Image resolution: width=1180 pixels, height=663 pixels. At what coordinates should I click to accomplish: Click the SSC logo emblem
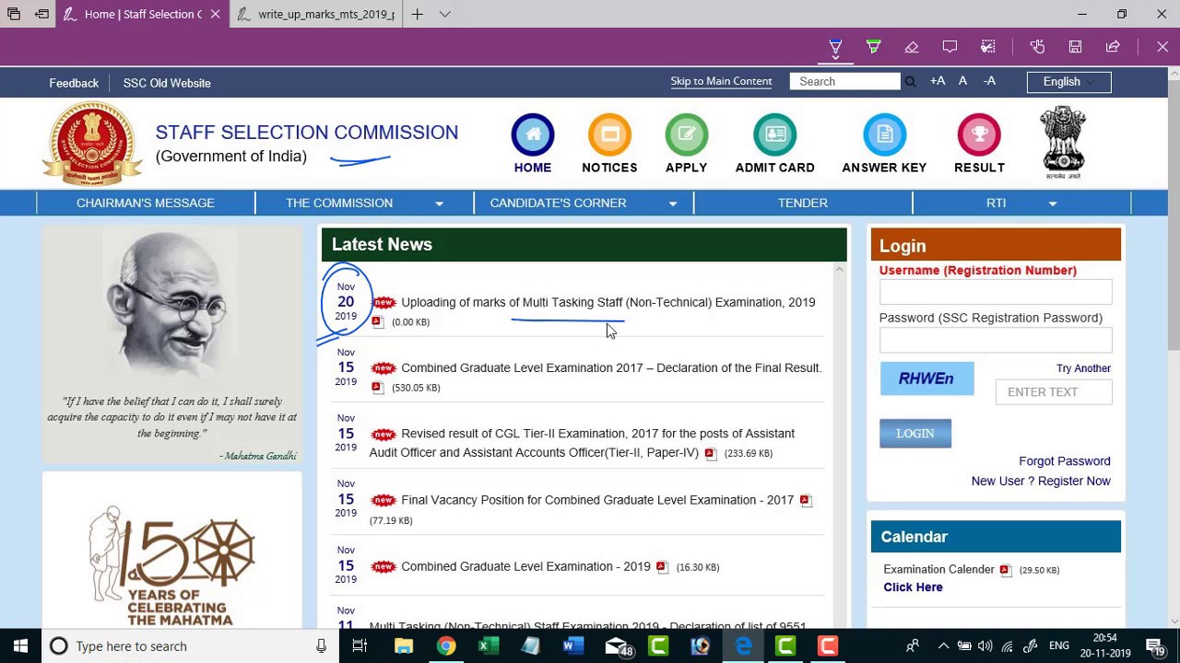pos(91,144)
